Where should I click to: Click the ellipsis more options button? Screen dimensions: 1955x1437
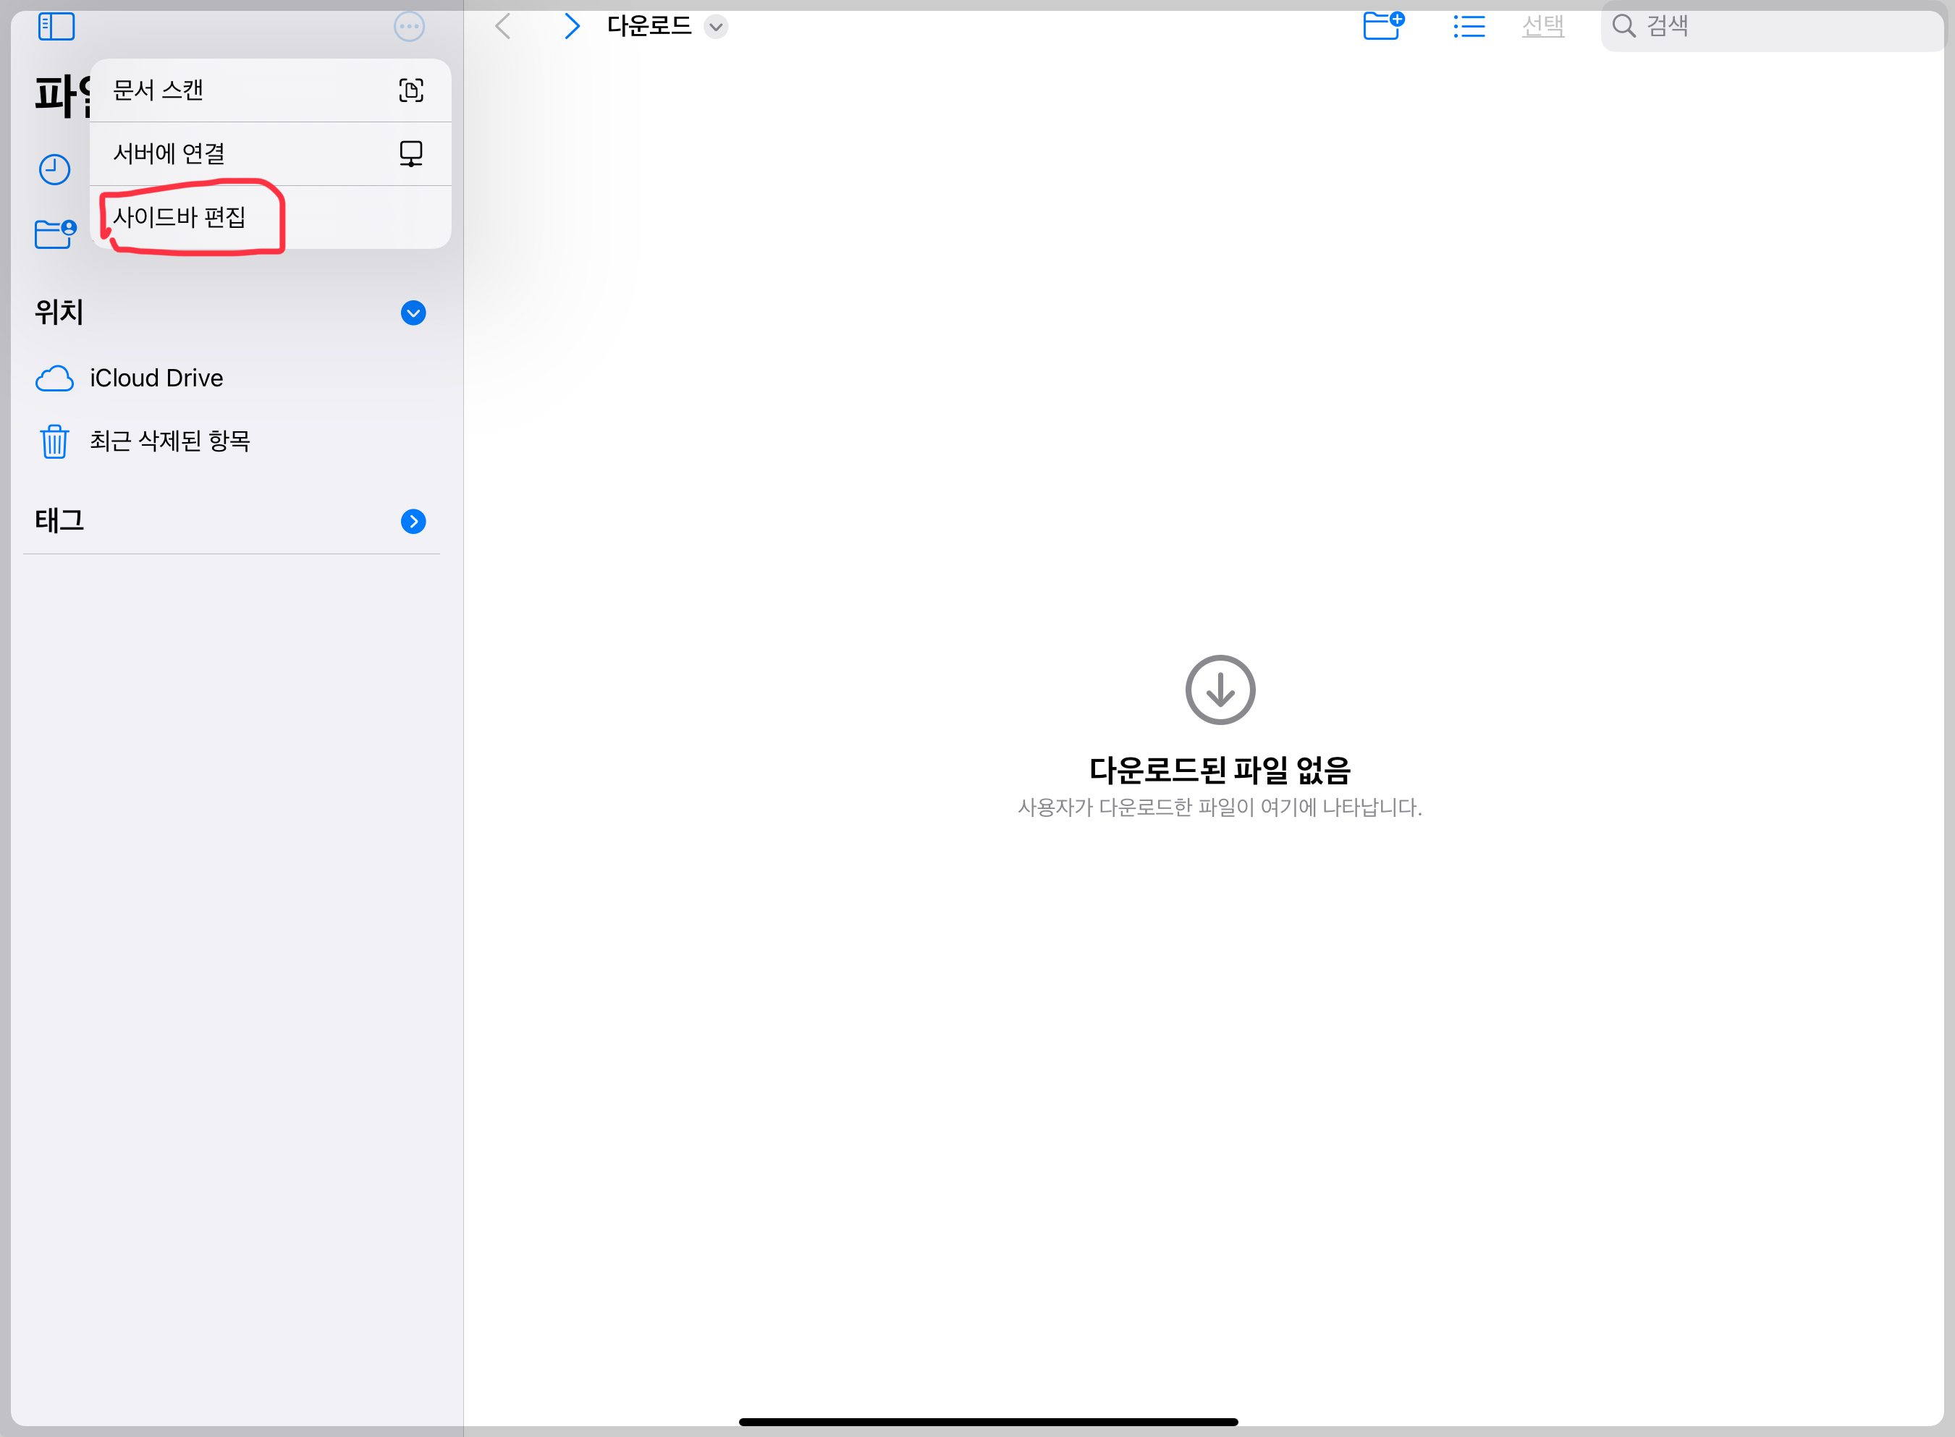click(409, 26)
